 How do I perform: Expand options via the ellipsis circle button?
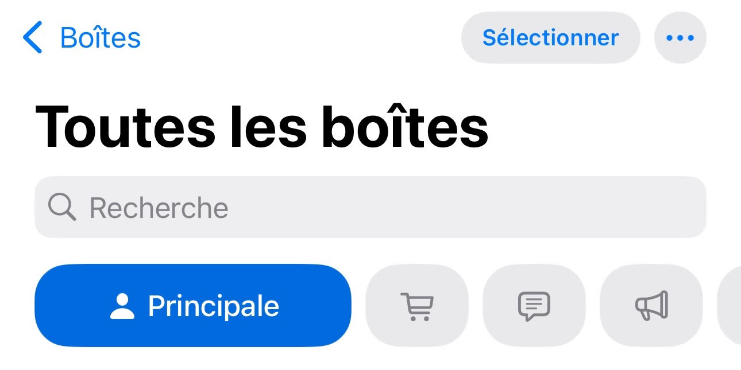680,37
